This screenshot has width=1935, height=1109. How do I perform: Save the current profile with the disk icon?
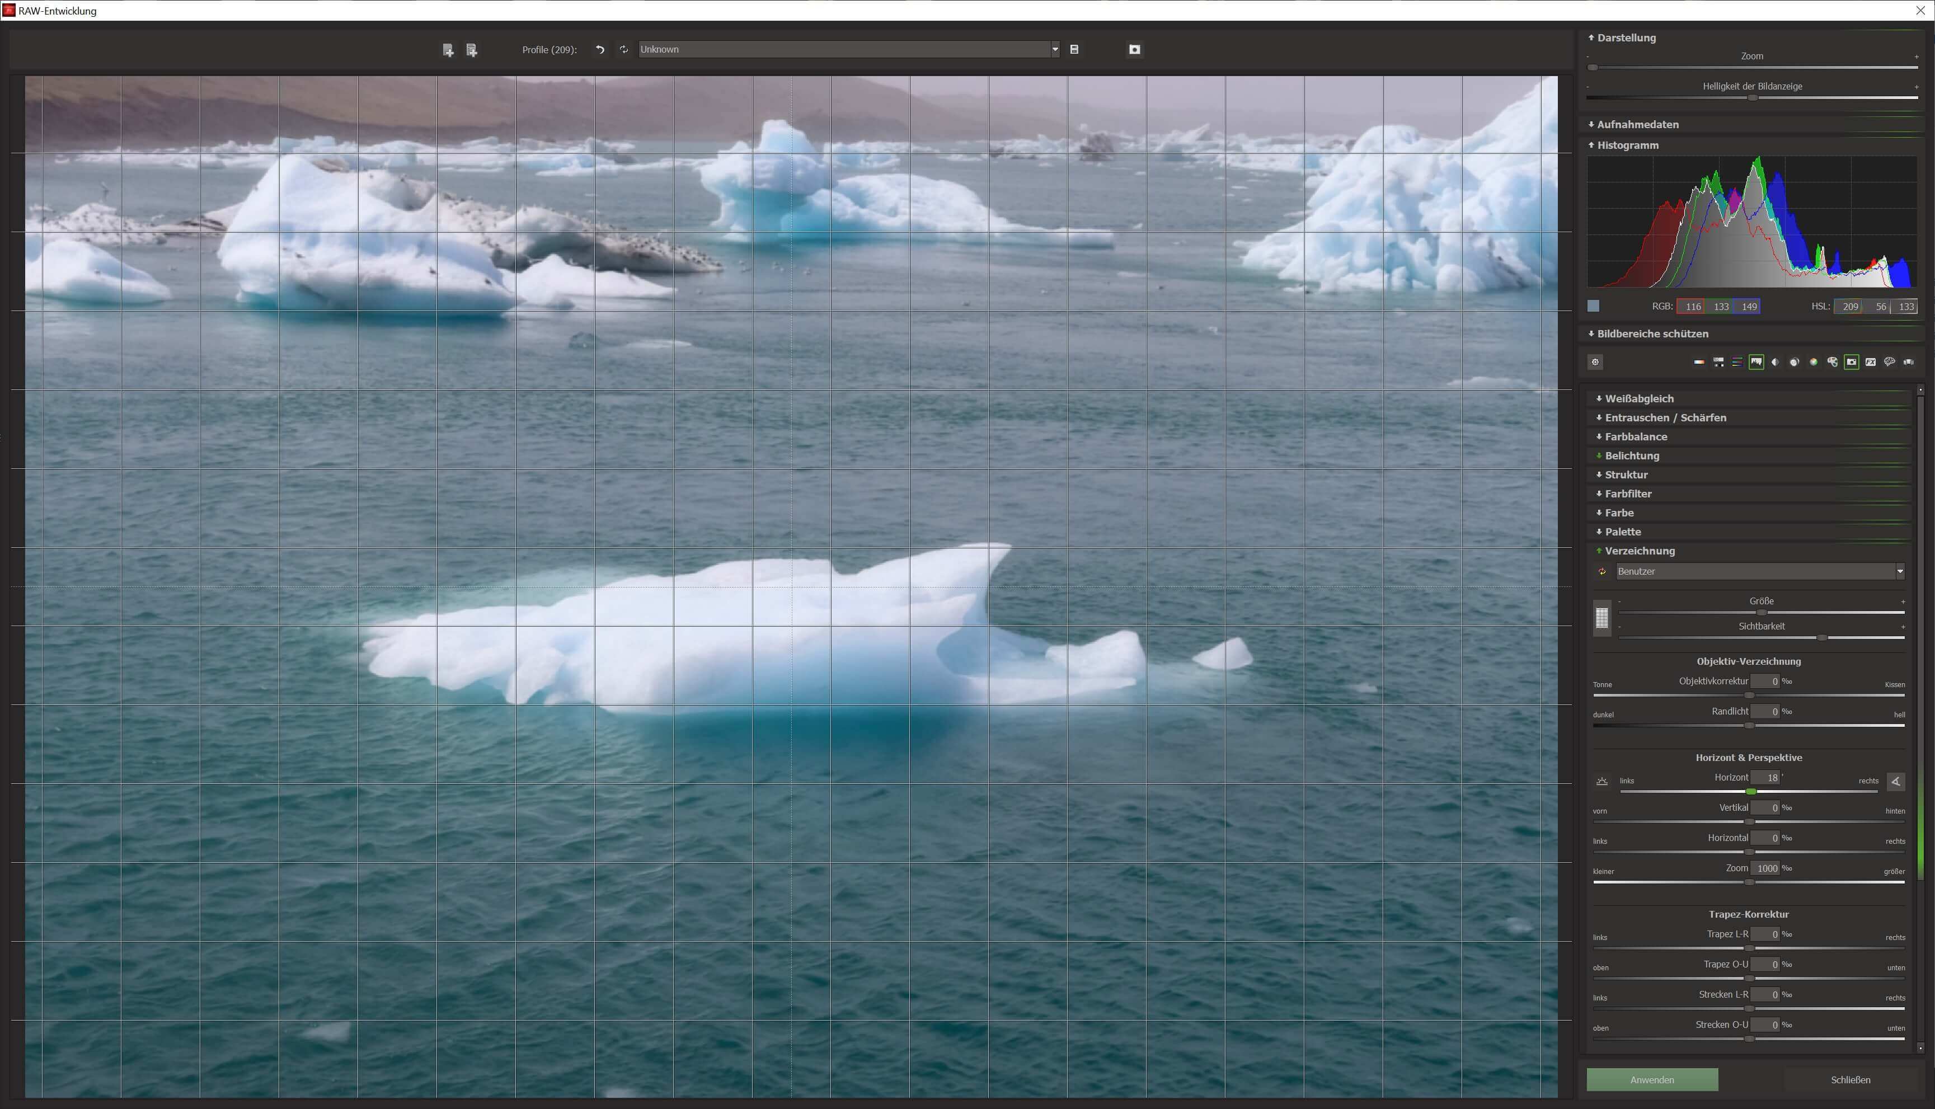coord(1074,49)
